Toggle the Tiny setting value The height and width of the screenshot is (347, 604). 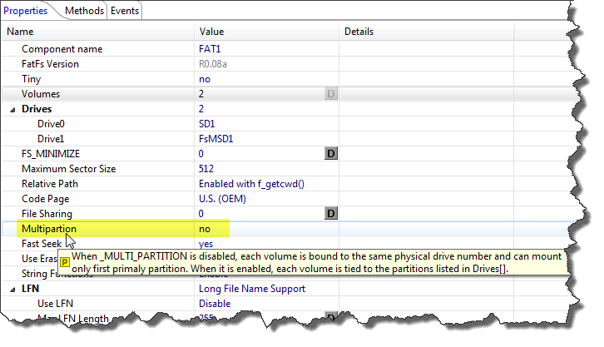click(205, 79)
